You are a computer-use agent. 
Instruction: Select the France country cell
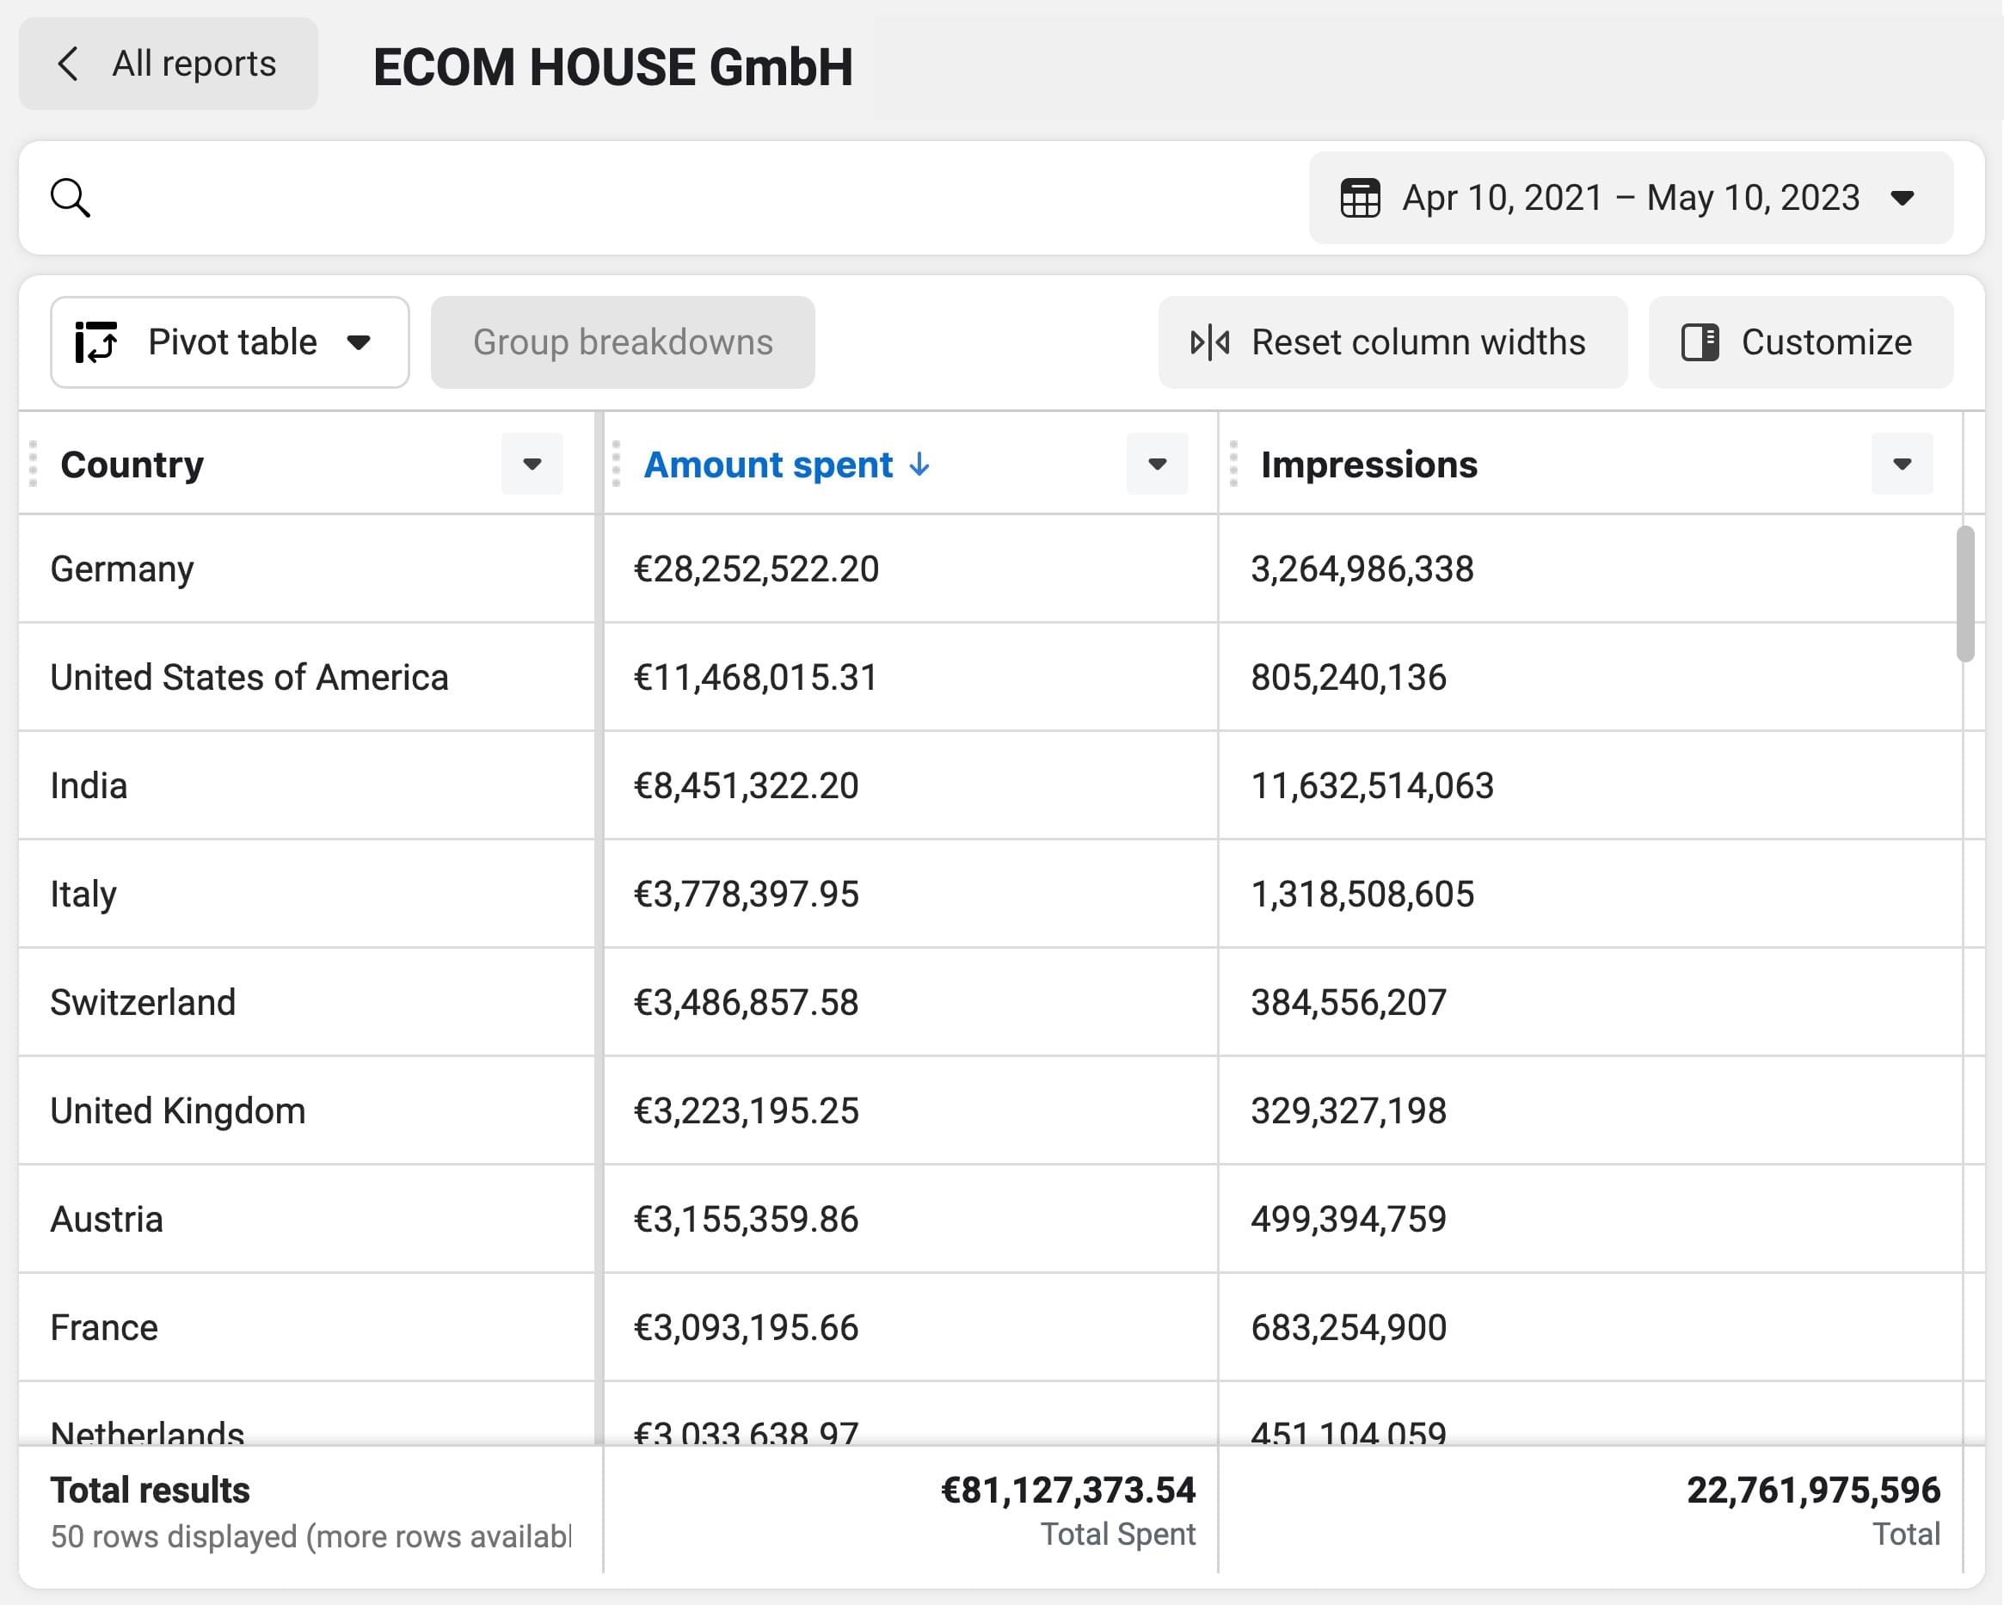click(307, 1328)
